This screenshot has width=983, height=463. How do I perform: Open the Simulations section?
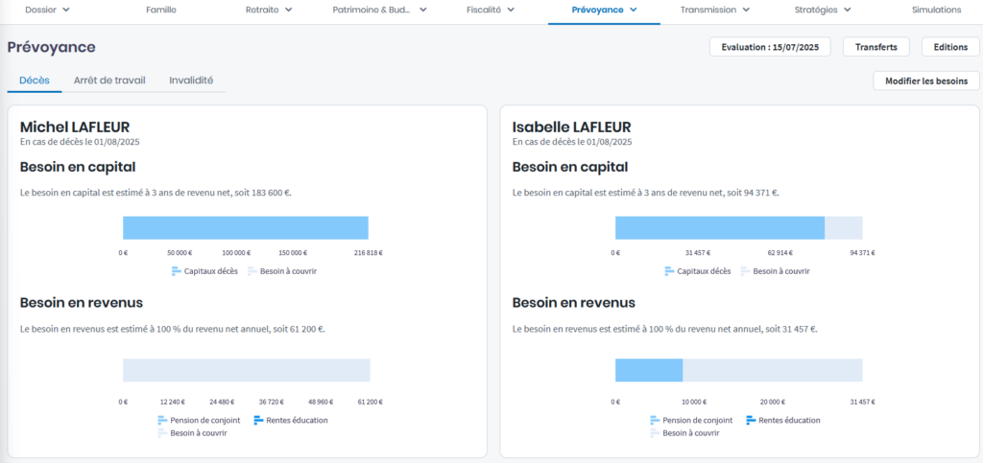click(936, 10)
